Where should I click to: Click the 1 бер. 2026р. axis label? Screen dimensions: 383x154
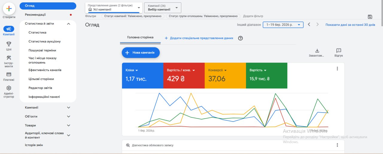tap(146, 130)
